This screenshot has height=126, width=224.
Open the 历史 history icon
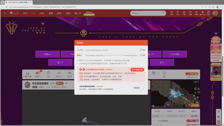(172, 13)
